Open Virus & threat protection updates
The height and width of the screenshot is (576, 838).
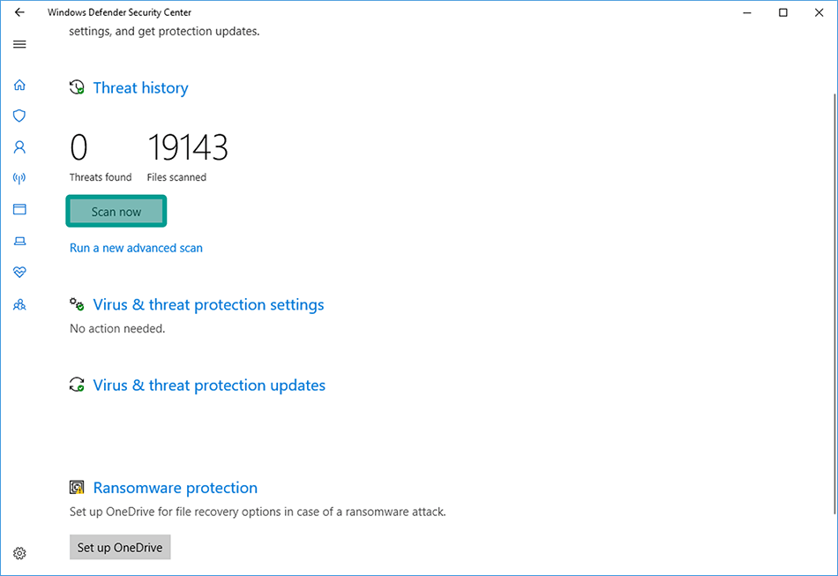(209, 385)
